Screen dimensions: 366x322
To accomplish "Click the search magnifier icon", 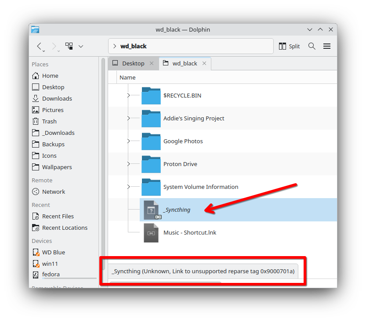I will 312,46.
